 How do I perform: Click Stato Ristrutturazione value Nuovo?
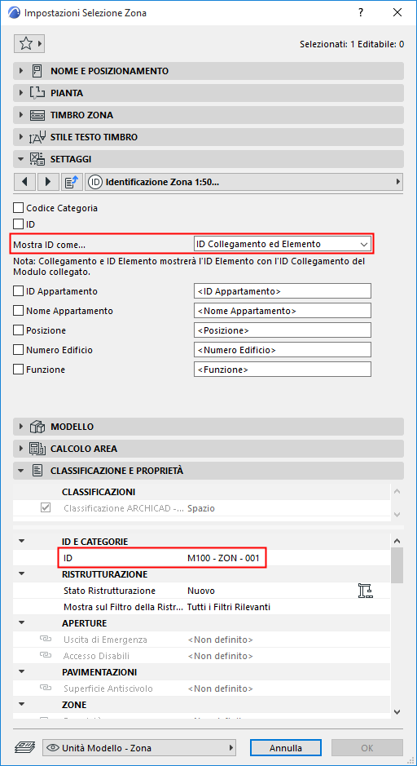(x=201, y=591)
